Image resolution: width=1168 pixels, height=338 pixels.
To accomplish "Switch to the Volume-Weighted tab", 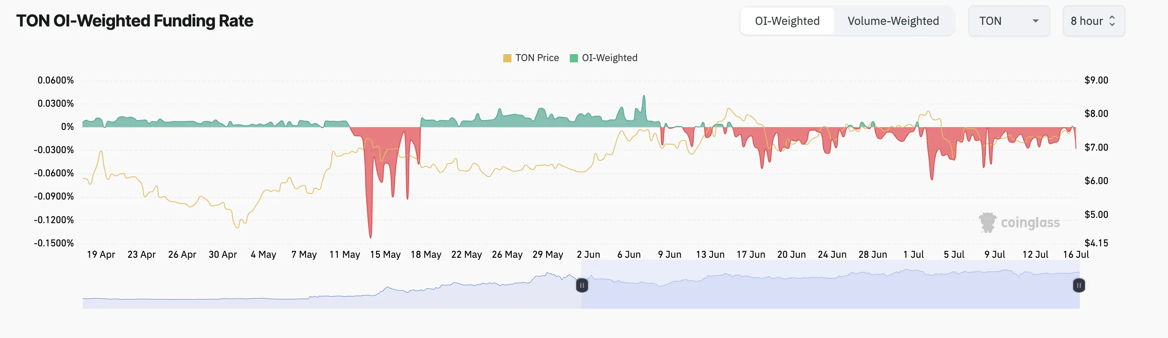I will (x=893, y=21).
